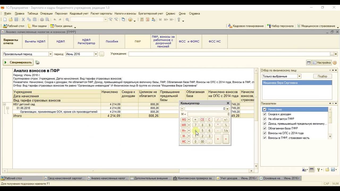Click the period ellipsis button

[x=102, y=54]
